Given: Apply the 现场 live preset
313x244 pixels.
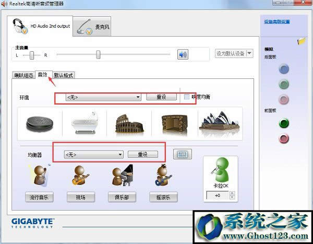Looking at the screenshot, I should click(81, 197).
